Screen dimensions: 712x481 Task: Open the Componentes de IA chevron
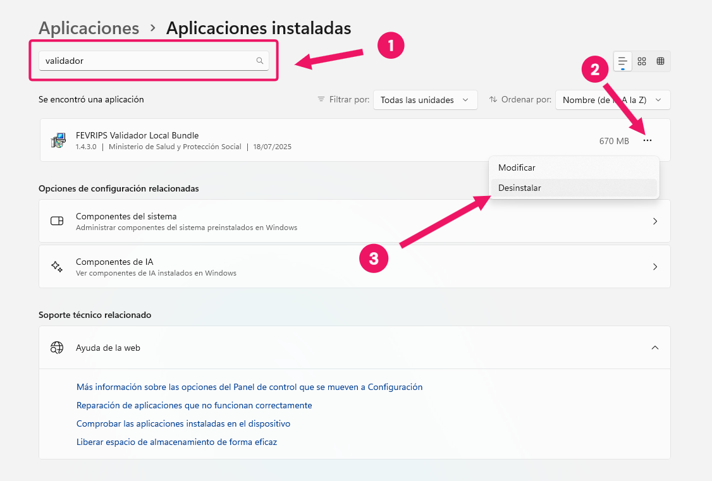(655, 267)
